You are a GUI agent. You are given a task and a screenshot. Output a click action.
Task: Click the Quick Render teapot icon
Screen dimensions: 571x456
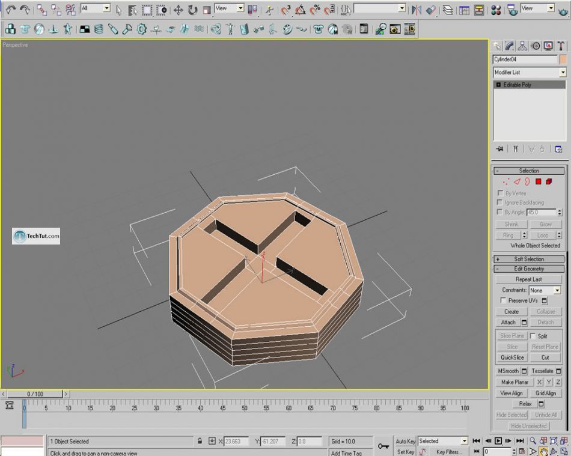563,11
